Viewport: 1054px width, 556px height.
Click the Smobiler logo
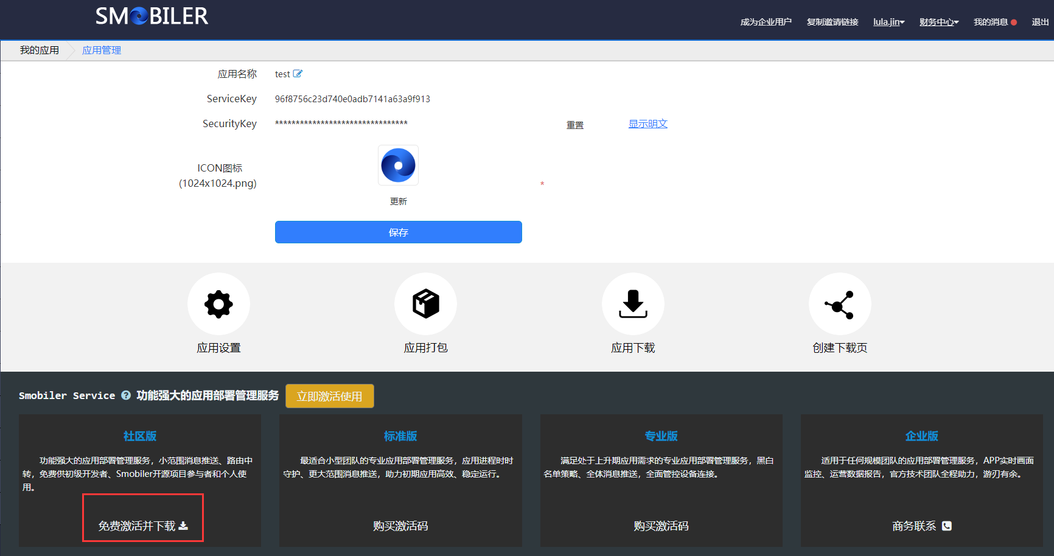point(152,16)
